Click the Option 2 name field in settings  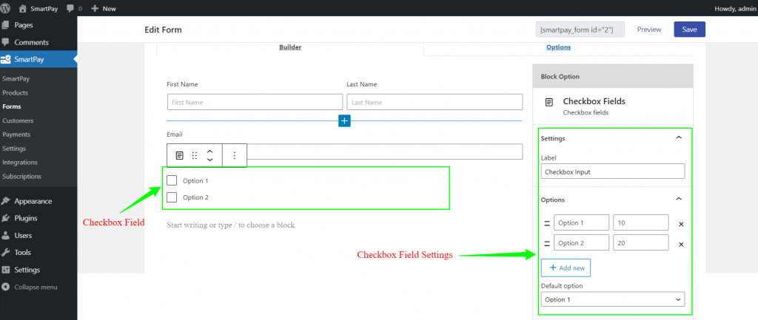[x=582, y=243]
